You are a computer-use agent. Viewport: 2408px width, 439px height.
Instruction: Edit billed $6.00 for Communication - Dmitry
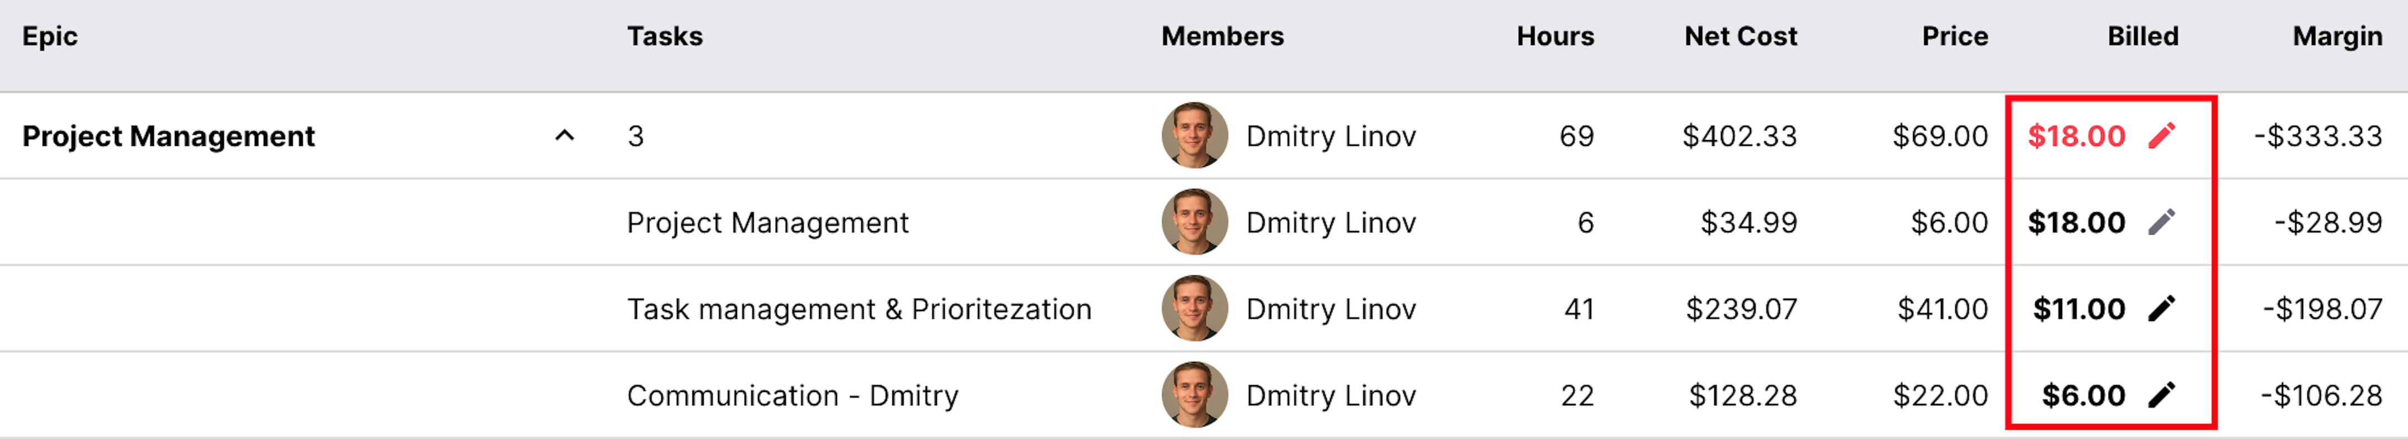pyautogui.click(x=2161, y=395)
